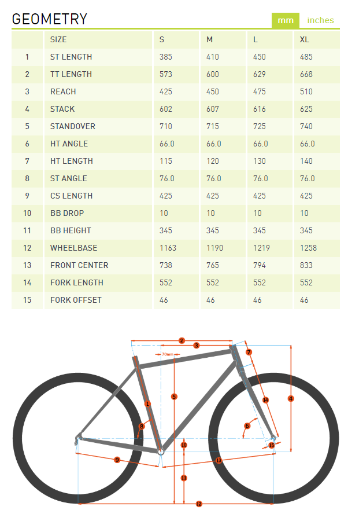Click standover marker 5 in the diagram
The image size is (348, 521).
tap(174, 397)
